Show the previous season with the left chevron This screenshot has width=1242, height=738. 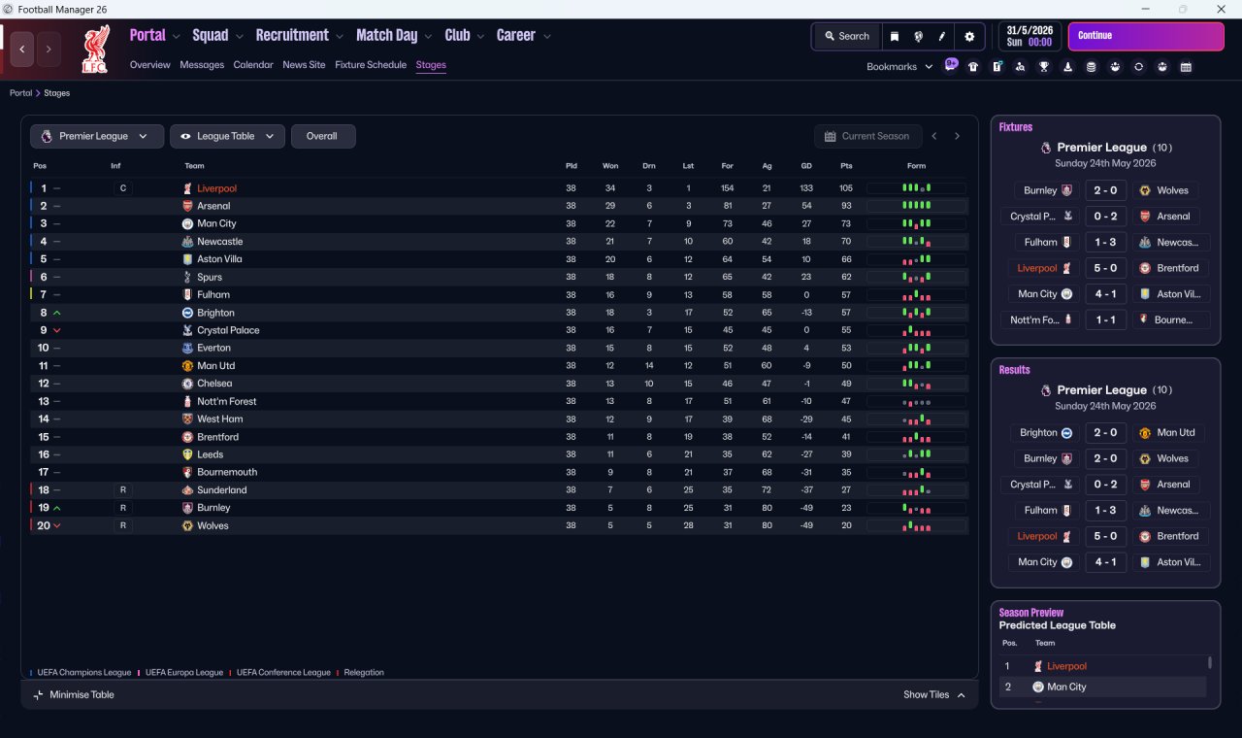pyautogui.click(x=934, y=136)
